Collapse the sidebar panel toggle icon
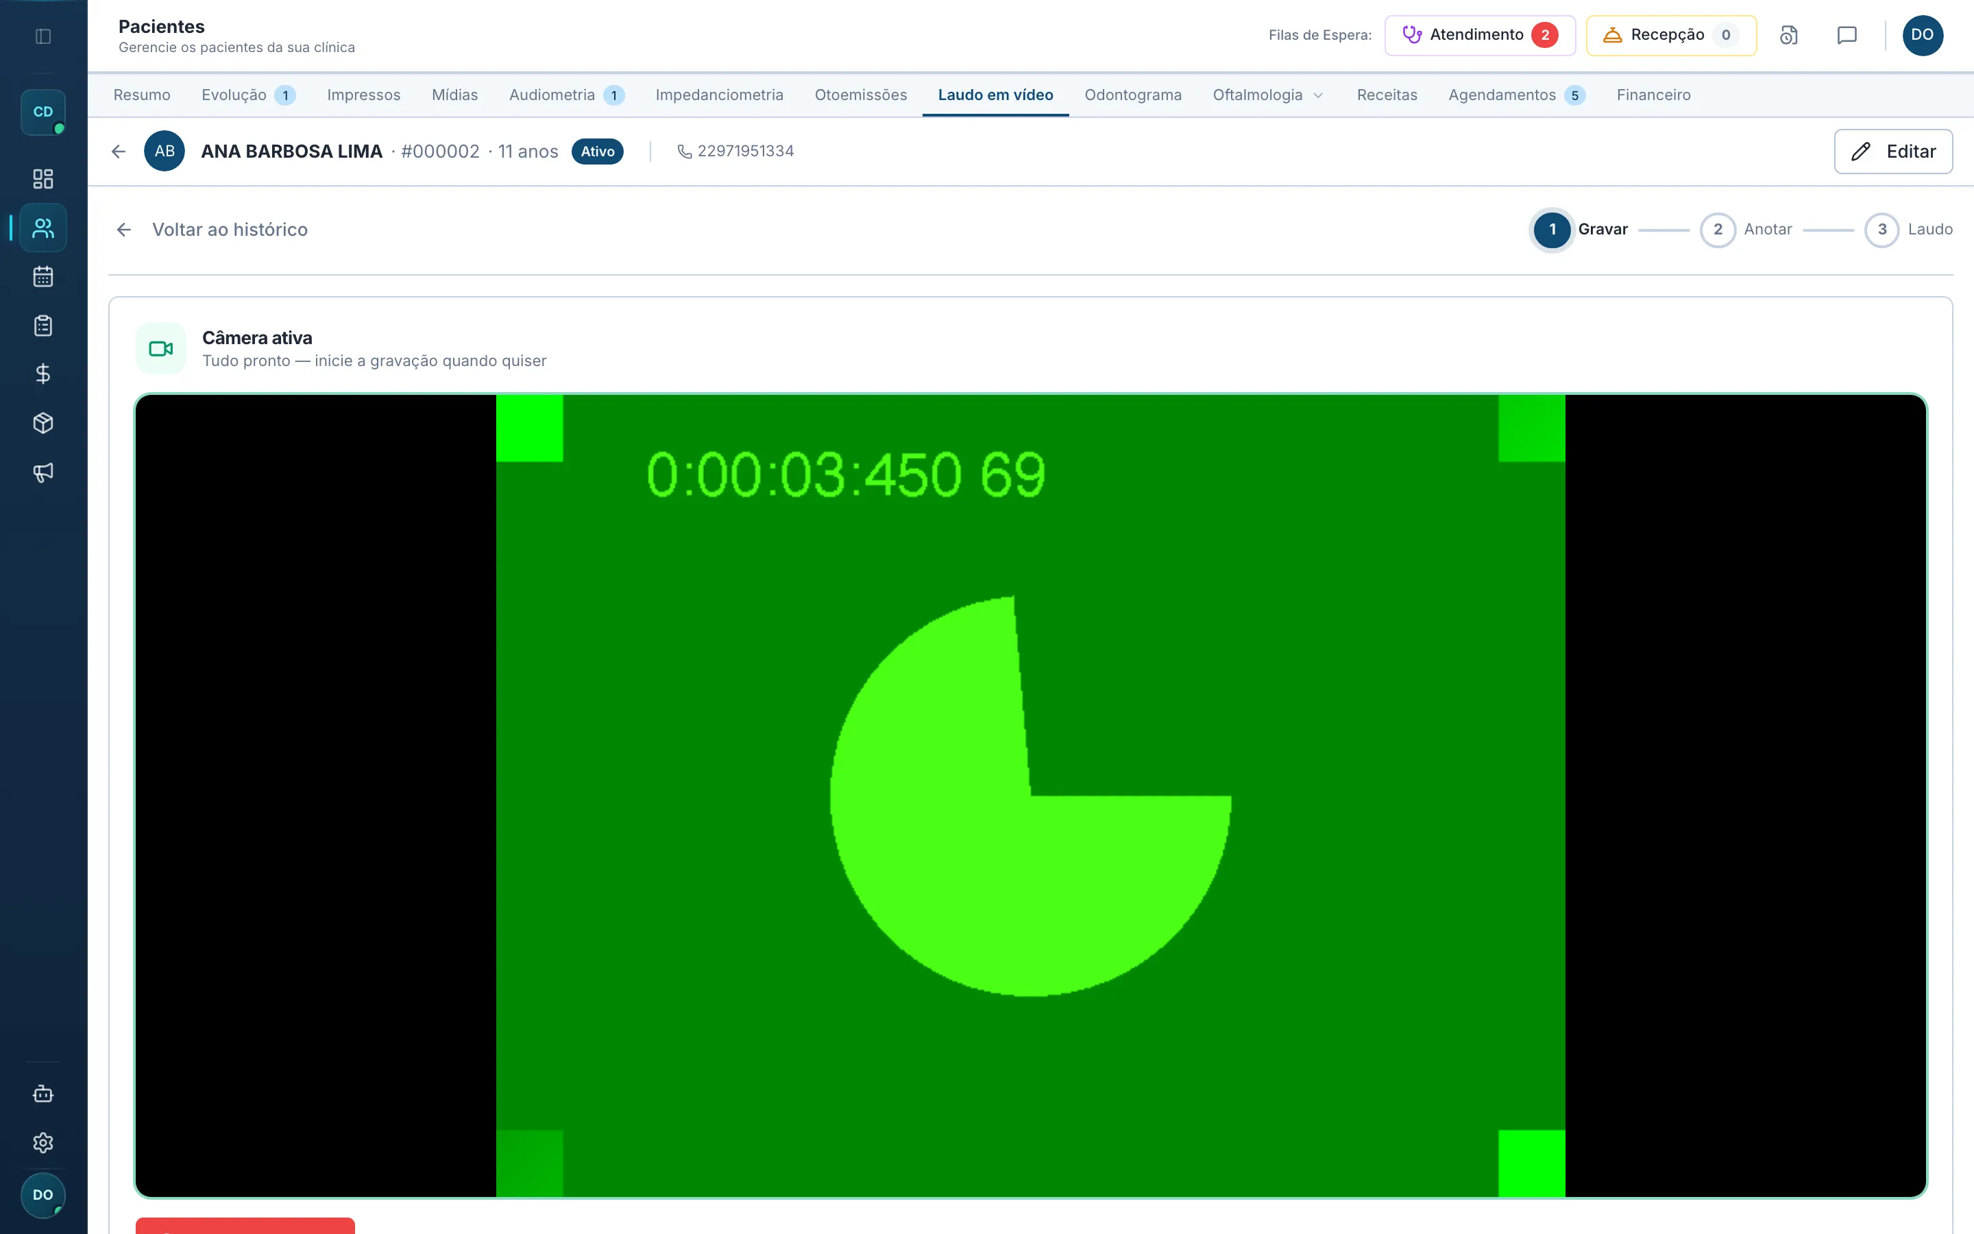The image size is (1974, 1234). pyautogui.click(x=43, y=36)
